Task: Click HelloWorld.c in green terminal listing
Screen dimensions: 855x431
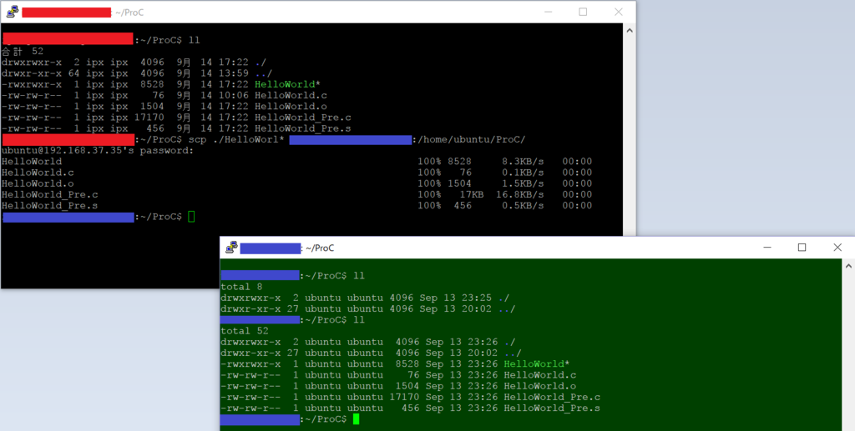Action: point(540,375)
